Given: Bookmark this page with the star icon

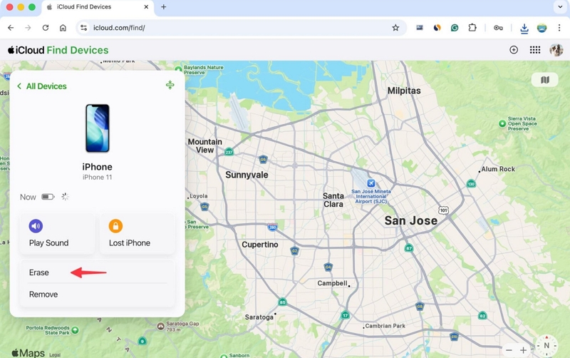Looking at the screenshot, I should coord(395,28).
